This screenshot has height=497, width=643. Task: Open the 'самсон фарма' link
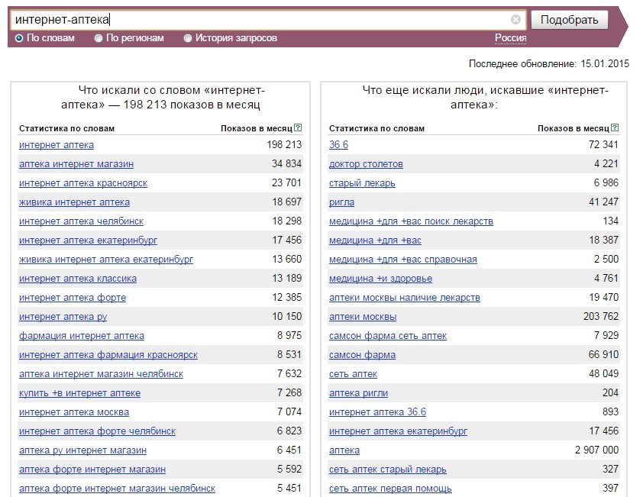[x=363, y=355]
